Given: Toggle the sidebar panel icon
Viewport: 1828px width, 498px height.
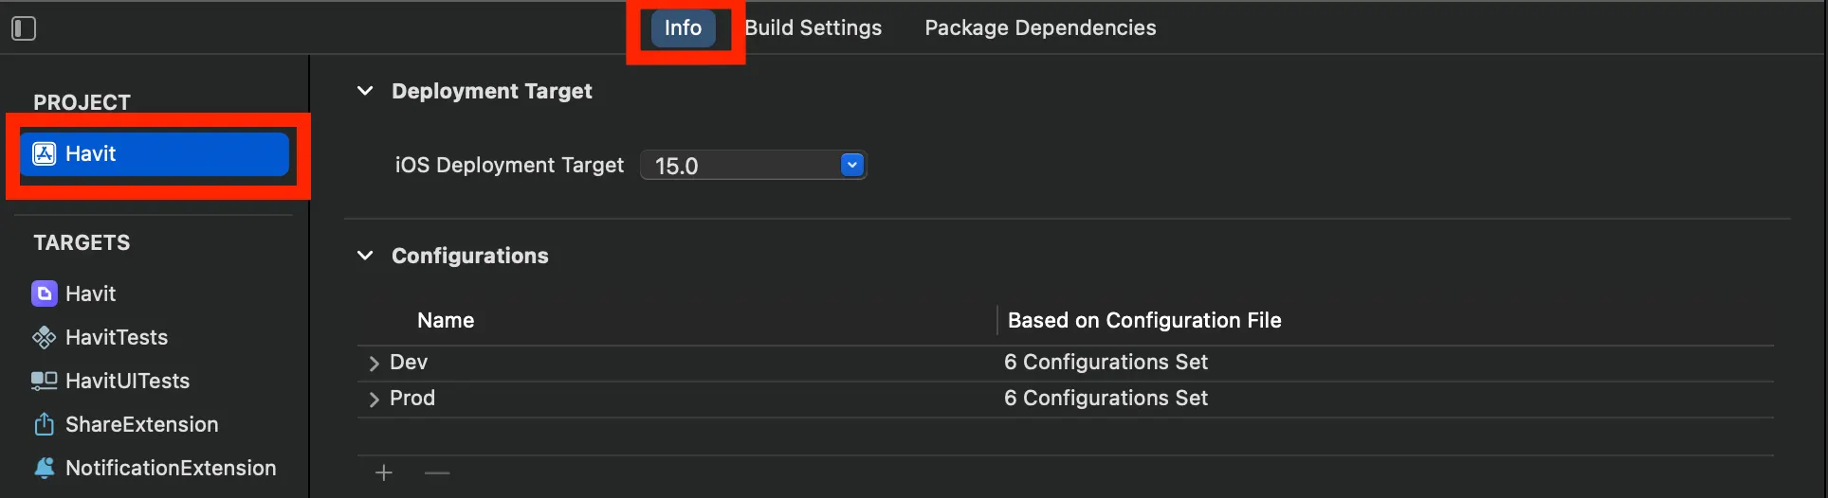Looking at the screenshot, I should point(24,28).
